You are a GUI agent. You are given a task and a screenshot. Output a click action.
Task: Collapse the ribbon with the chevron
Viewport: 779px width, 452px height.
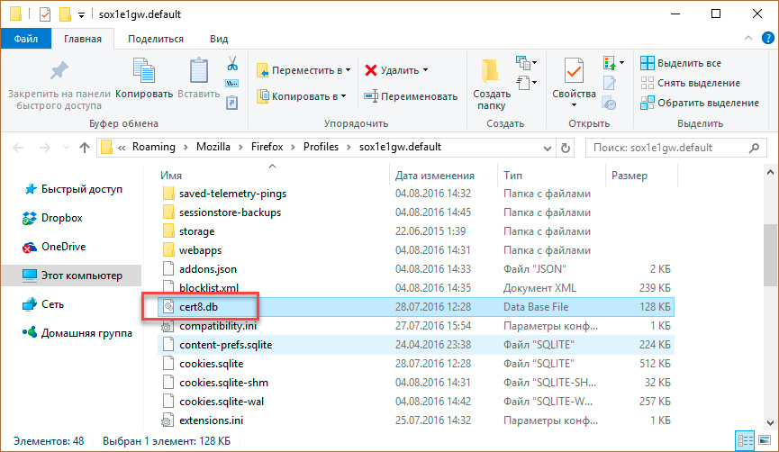748,39
